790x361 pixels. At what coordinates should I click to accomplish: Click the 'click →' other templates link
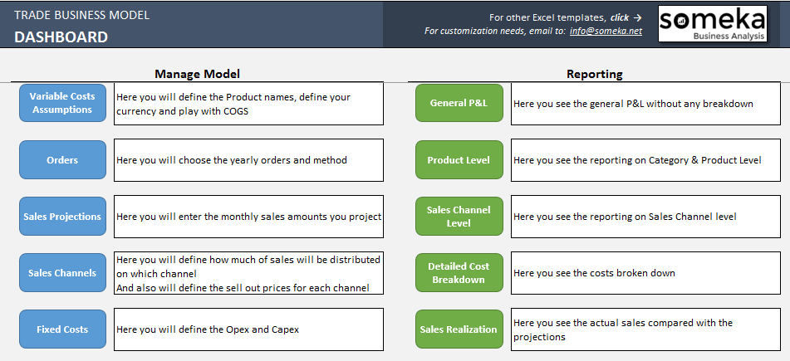pyautogui.click(x=626, y=17)
